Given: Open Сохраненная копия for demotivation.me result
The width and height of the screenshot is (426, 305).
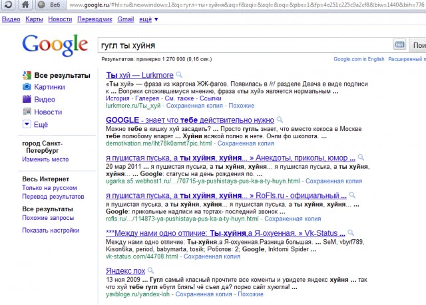Looking at the screenshot, I should [x=246, y=143].
